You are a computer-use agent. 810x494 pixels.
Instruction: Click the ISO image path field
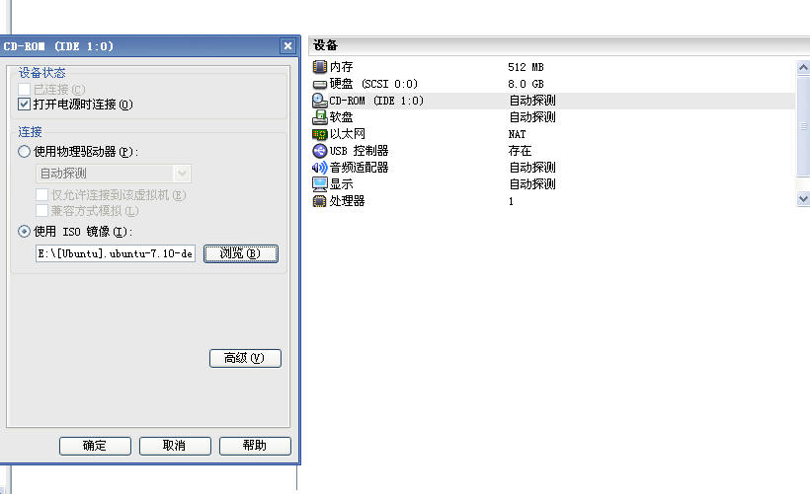coord(116,253)
